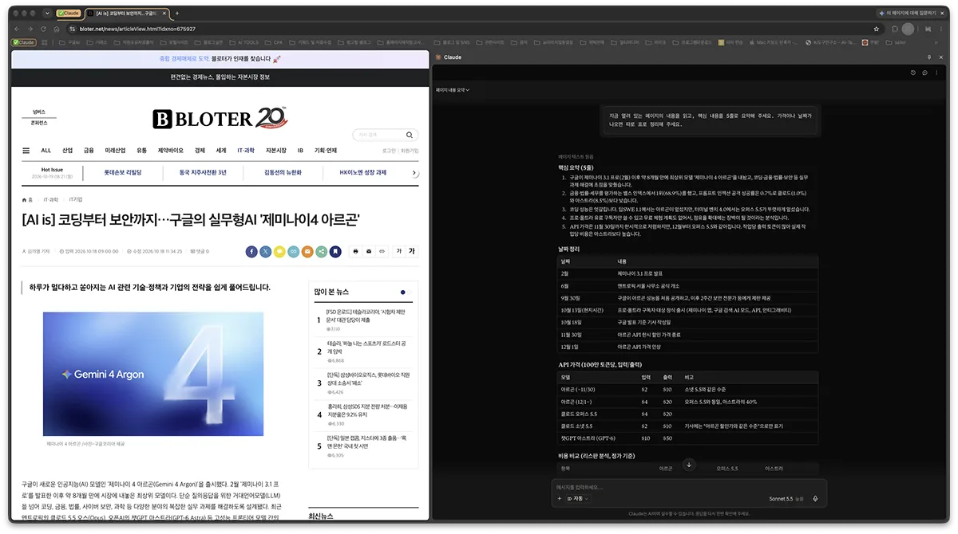Open the 제약바이오 news category
The height and width of the screenshot is (534, 958).
click(x=171, y=150)
